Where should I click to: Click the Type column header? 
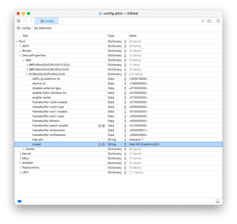[111, 36]
